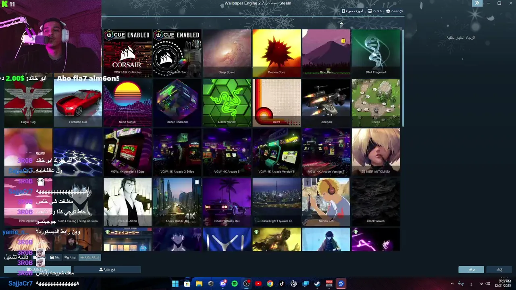Image resolution: width=516 pixels, height=290 pixels.
Task: Open ChatGPT from the taskbar
Action: click(294, 284)
